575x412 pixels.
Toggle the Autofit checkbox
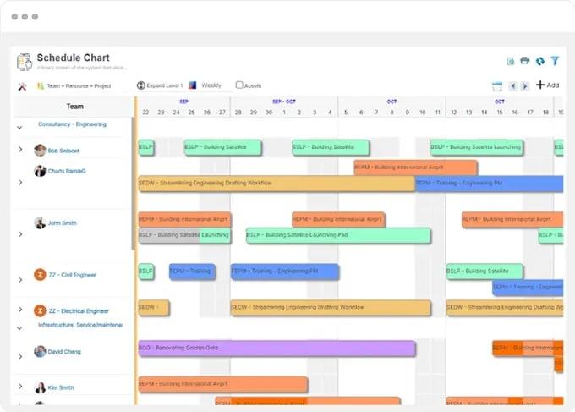239,85
